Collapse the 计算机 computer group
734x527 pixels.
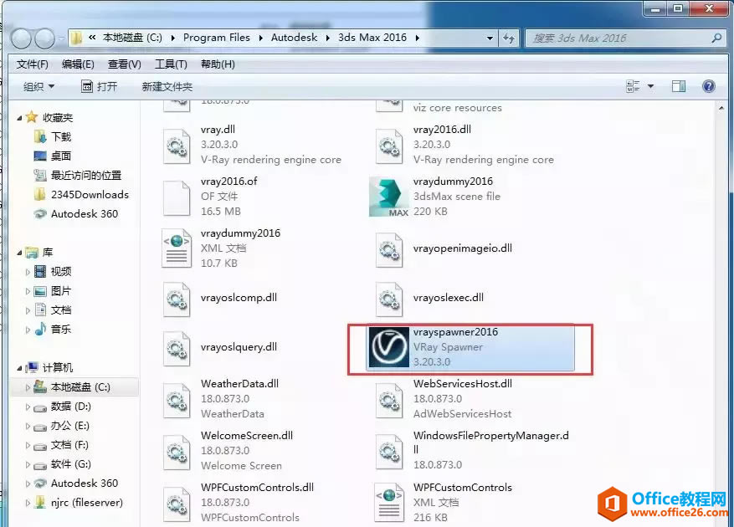19,368
